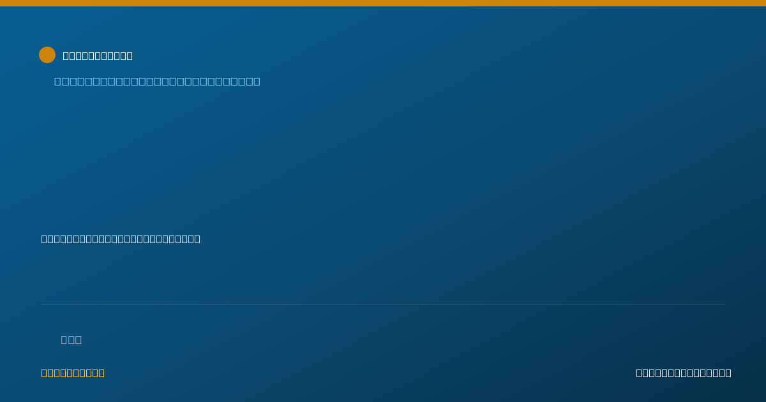Open the yellow link text in the footer

point(73,373)
